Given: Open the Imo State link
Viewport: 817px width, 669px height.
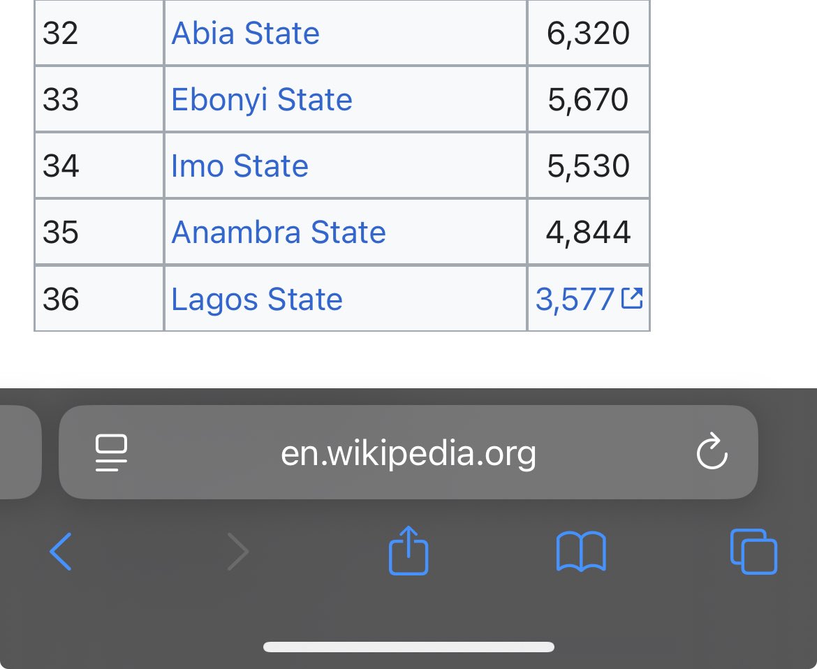Looking at the screenshot, I should pos(240,166).
